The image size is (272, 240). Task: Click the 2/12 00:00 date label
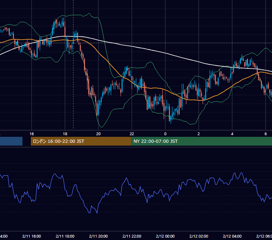(x=165, y=236)
